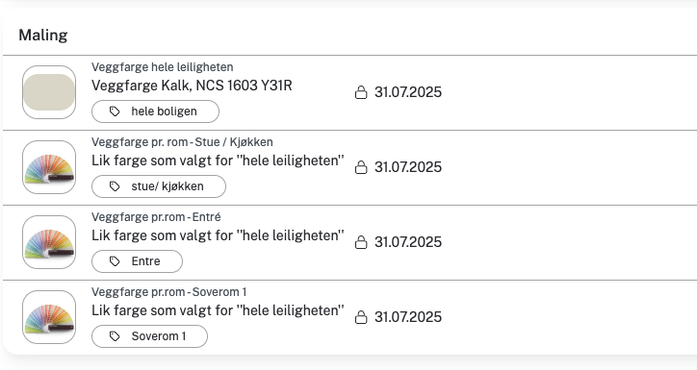This screenshot has height=370, width=697.
Task: Click the hele boligen tag button
Action: point(155,111)
